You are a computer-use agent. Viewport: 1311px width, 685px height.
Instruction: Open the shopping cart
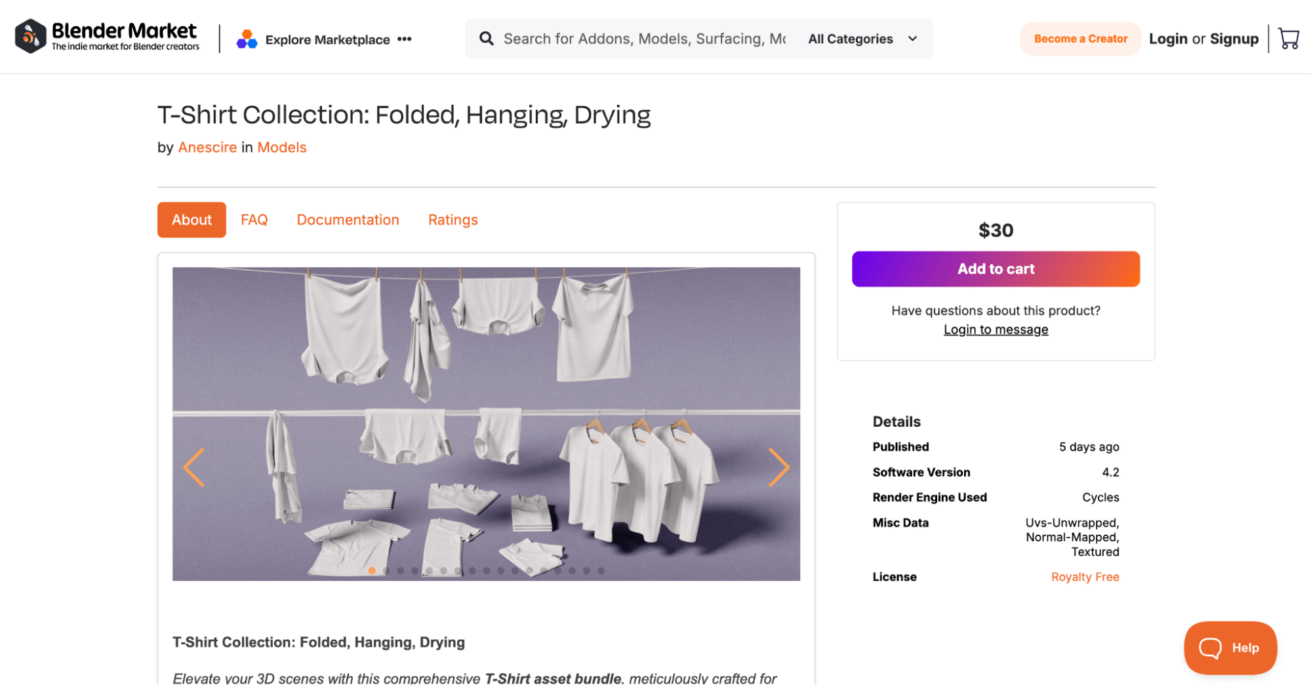pos(1289,38)
